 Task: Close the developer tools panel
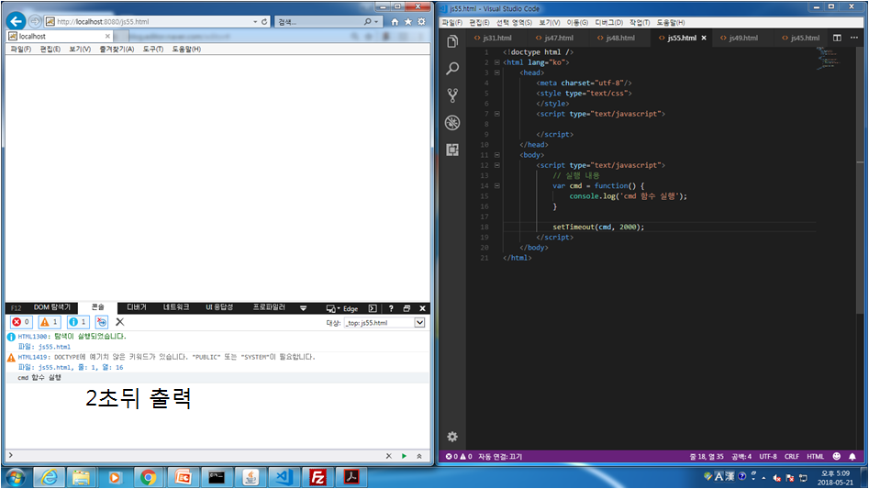(x=422, y=308)
